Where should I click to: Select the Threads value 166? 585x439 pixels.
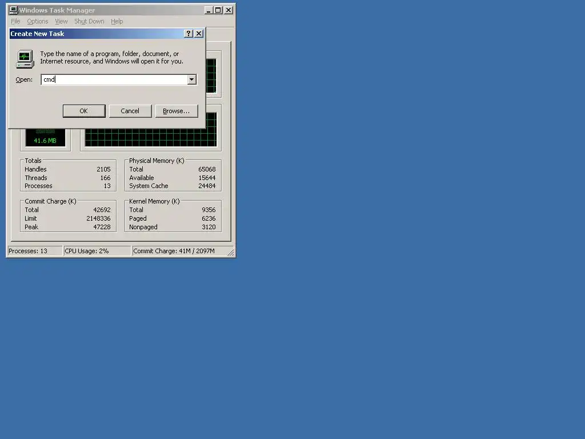[105, 178]
